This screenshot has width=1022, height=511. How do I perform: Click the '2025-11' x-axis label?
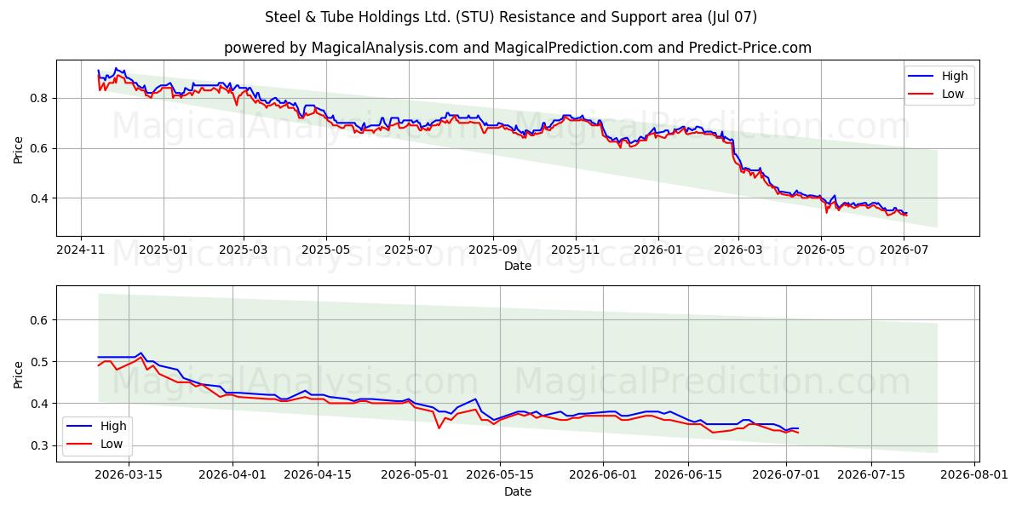tap(576, 250)
